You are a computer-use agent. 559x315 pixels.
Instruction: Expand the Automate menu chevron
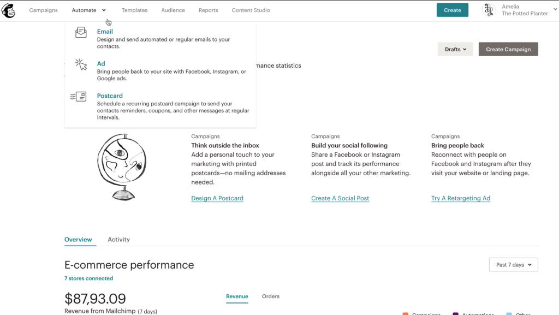point(104,10)
